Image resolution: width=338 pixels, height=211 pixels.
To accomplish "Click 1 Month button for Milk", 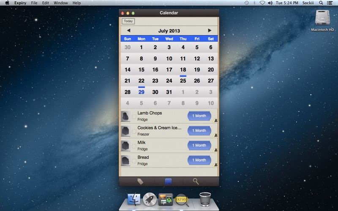I will tap(199, 145).
